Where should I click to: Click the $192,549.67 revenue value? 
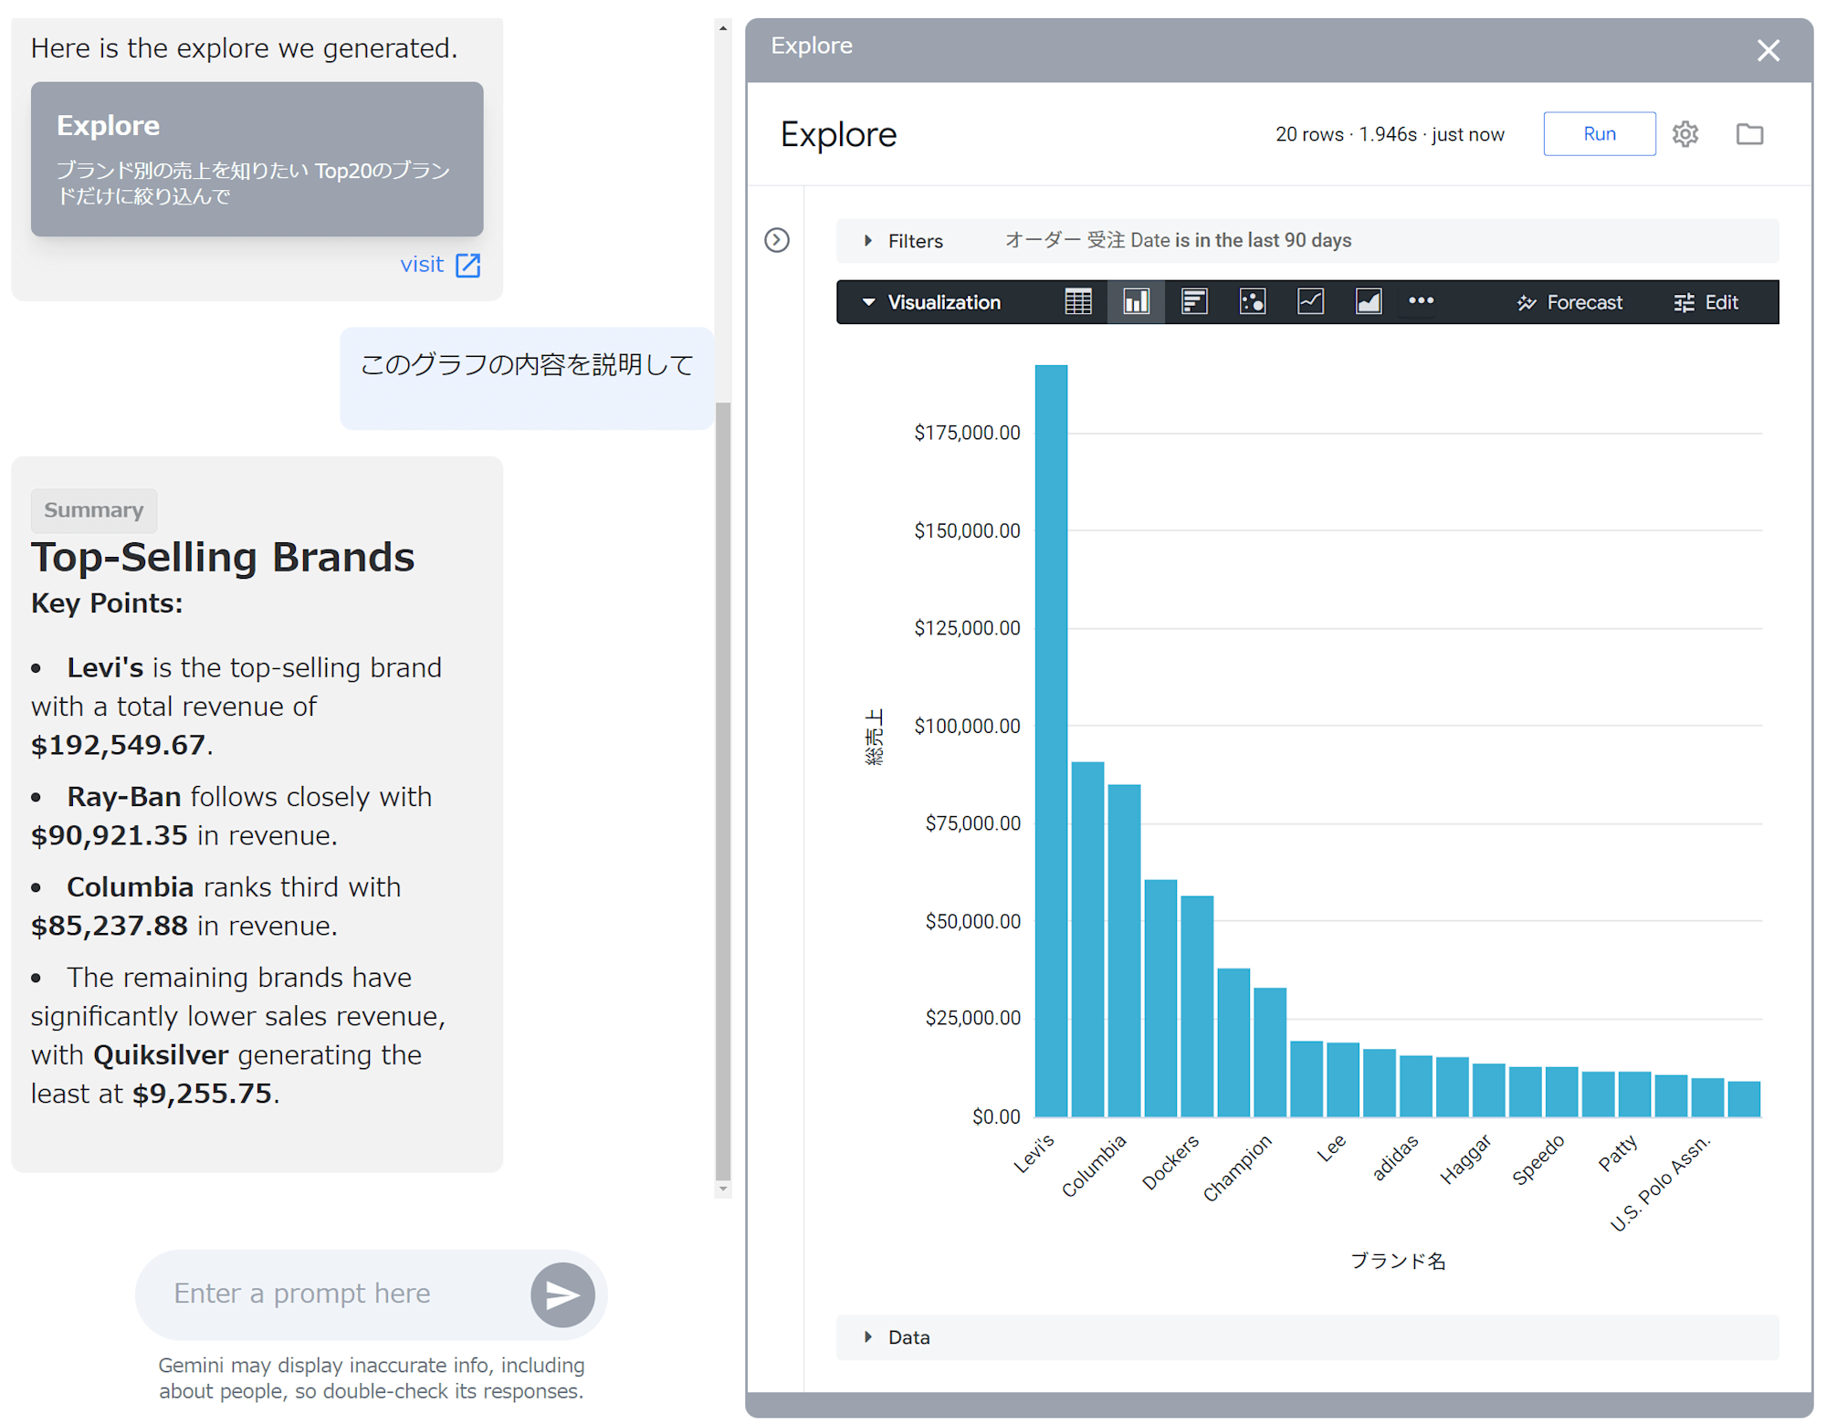pos(118,745)
